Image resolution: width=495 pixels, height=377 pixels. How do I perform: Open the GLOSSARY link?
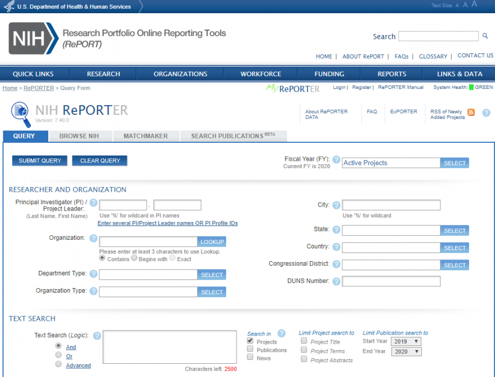click(x=433, y=56)
